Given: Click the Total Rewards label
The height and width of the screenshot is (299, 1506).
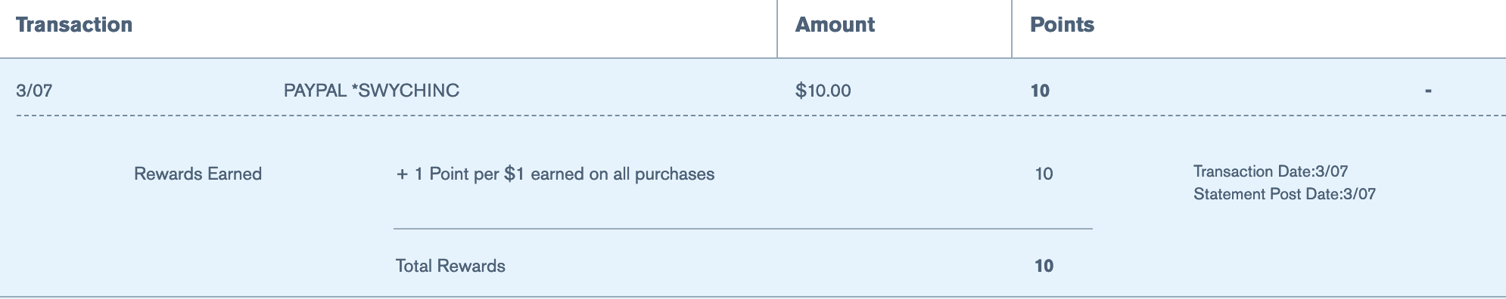Looking at the screenshot, I should [450, 266].
